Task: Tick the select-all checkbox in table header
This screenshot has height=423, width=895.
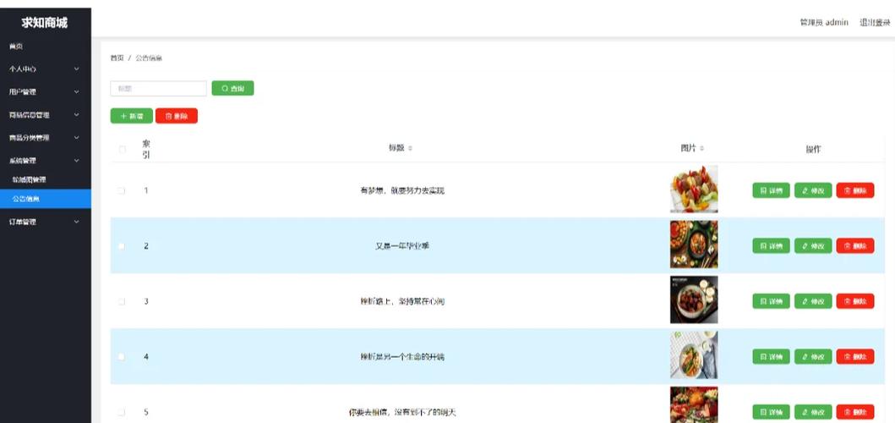Action: coord(122,149)
